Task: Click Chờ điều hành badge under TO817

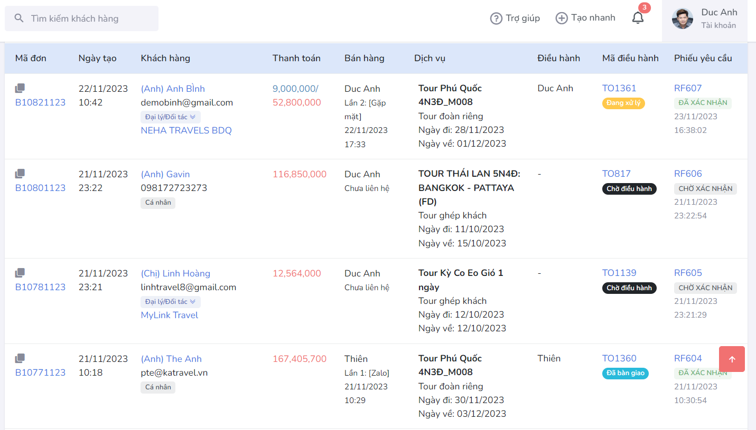Action: click(x=629, y=188)
